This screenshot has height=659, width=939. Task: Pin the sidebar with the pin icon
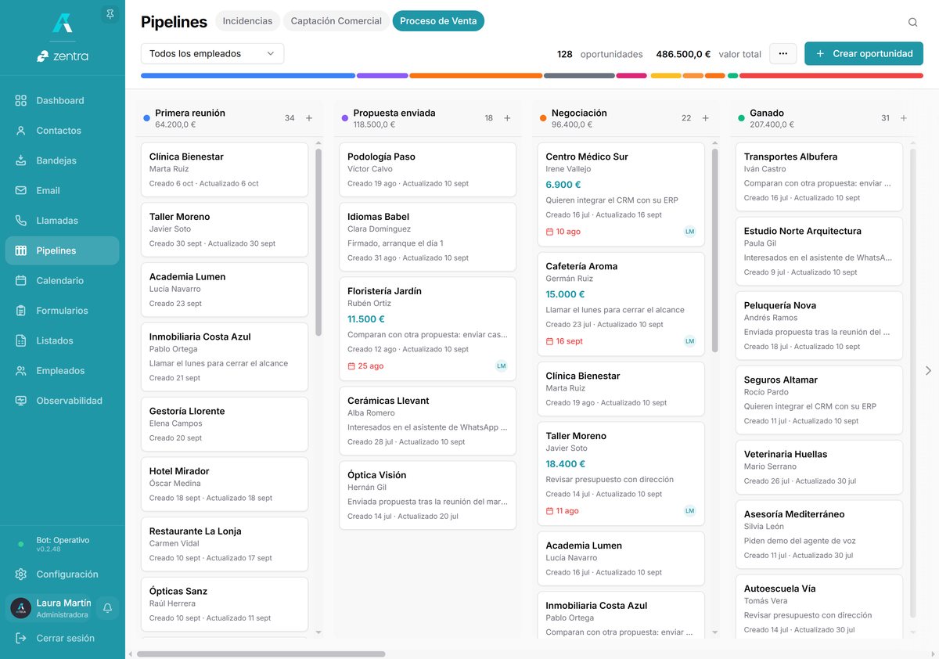pos(110,14)
